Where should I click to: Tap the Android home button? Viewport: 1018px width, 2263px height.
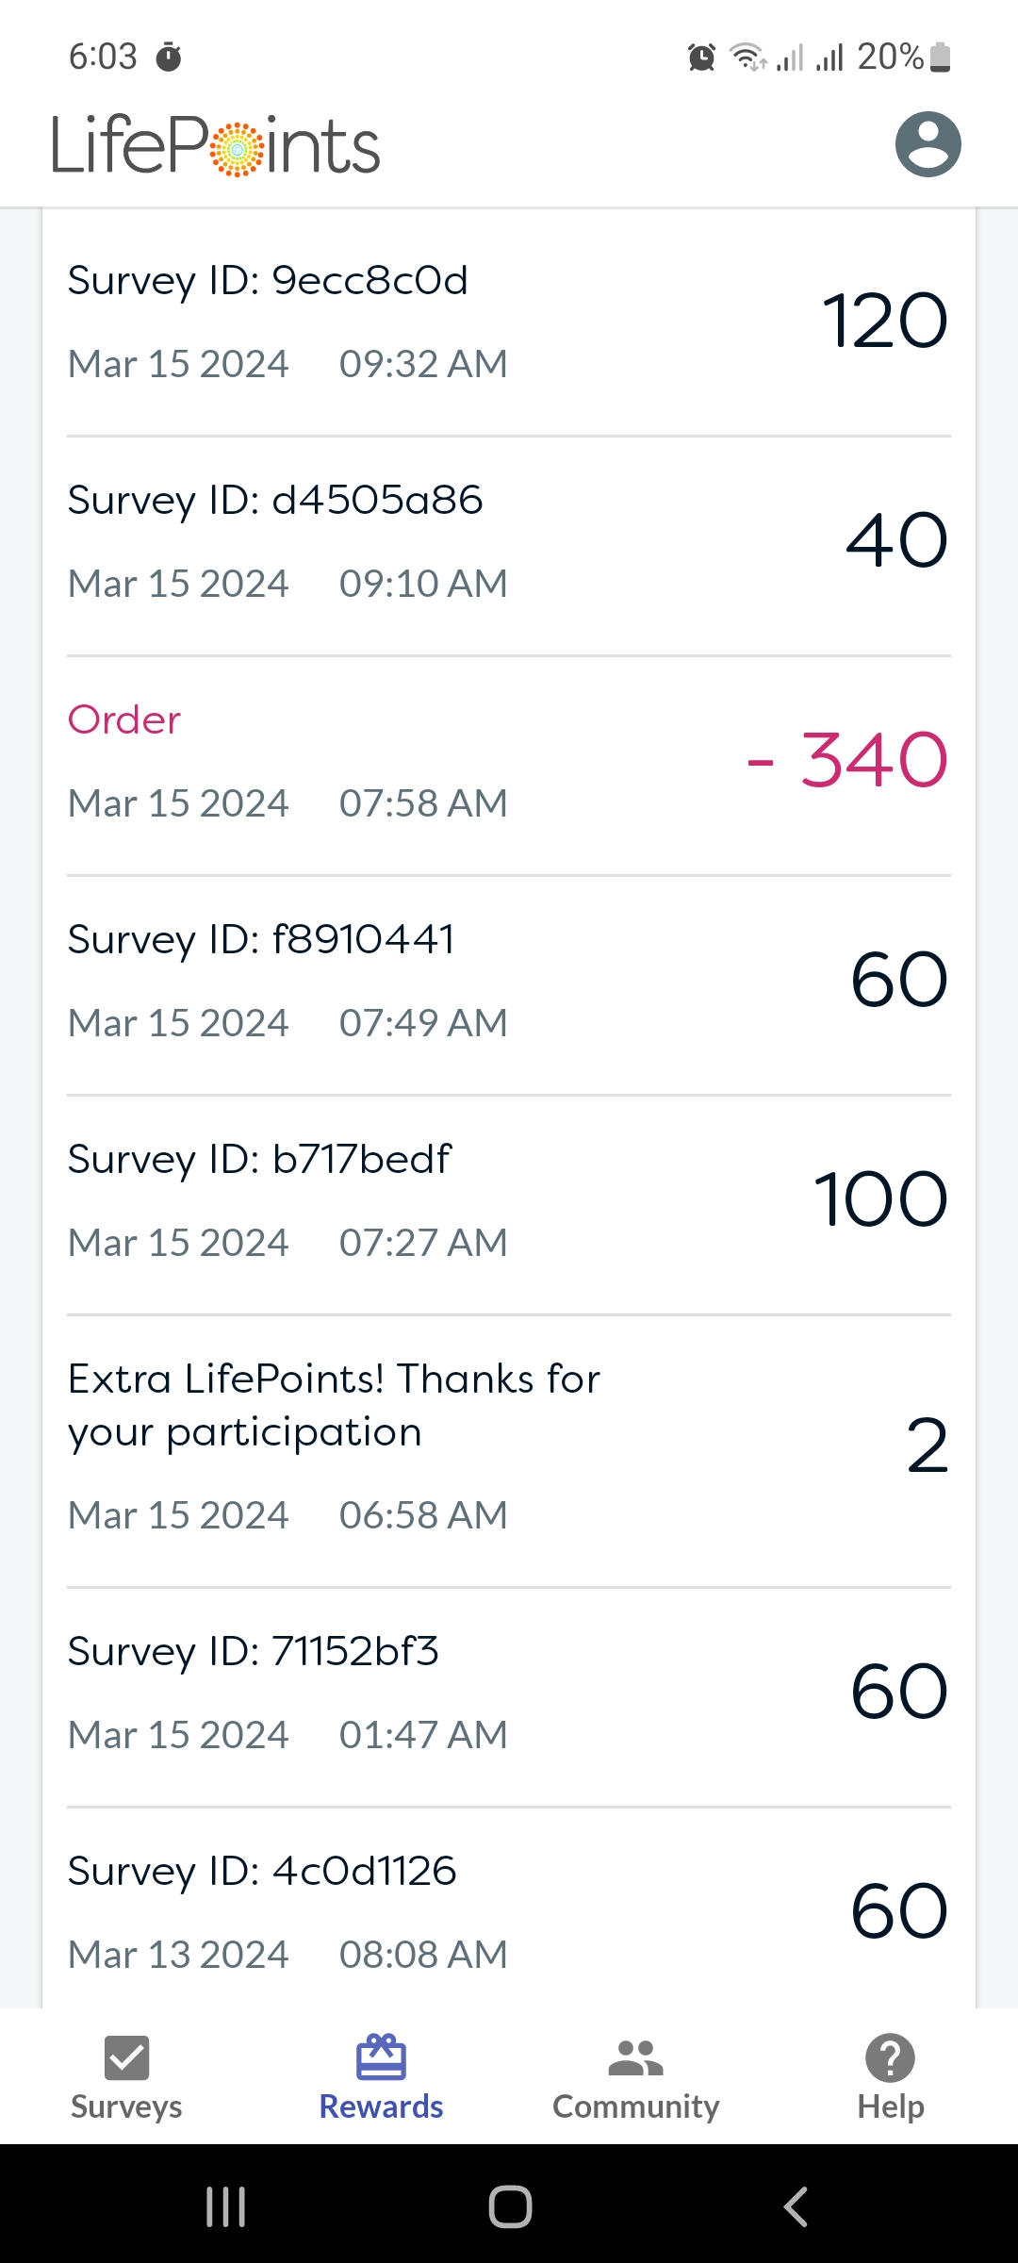510,2206
